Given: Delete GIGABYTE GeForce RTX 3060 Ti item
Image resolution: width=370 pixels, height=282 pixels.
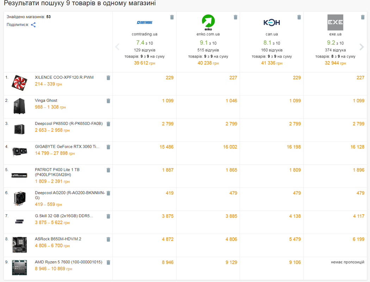Looking at the screenshot, I should click(x=108, y=147).
